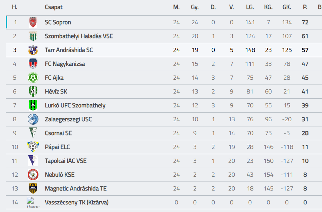Open the Nebuló KSE red circle logo
322x212 pixels.
click(x=33, y=175)
